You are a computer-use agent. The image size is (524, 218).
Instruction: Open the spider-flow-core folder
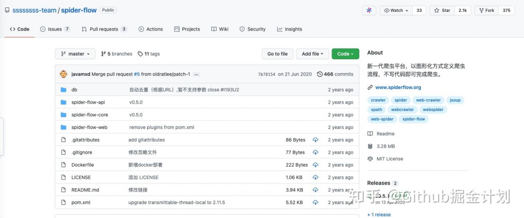click(90, 115)
